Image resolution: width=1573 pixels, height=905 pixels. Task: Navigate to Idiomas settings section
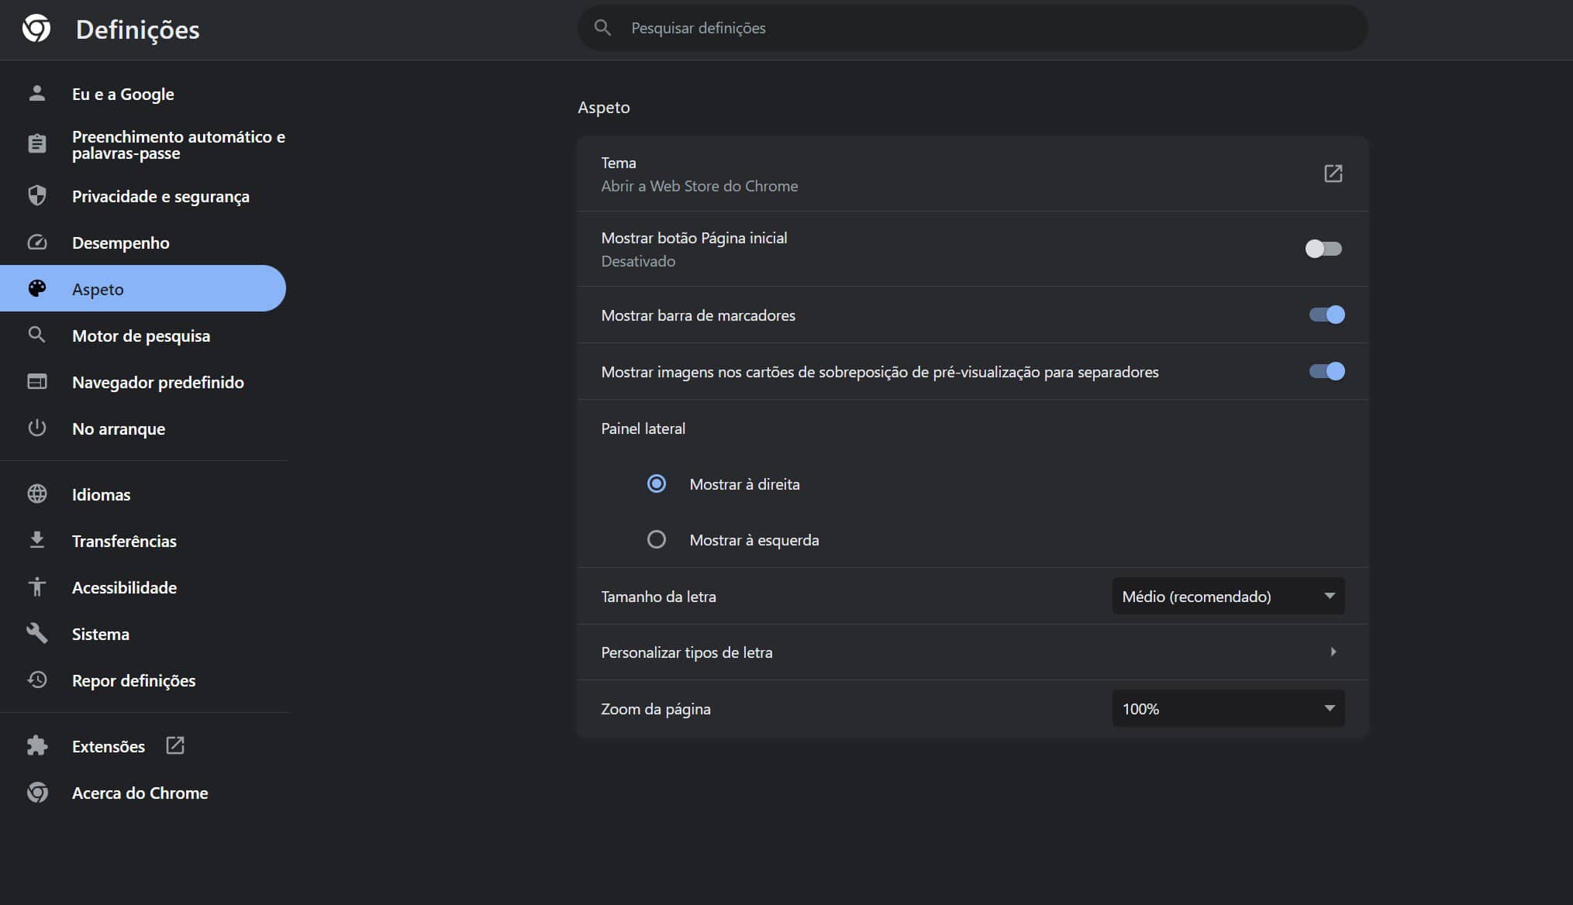click(101, 494)
